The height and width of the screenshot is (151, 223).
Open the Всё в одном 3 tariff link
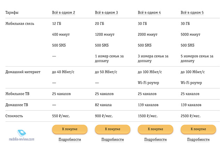tap(106, 13)
